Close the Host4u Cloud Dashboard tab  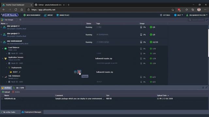coord(31,5)
